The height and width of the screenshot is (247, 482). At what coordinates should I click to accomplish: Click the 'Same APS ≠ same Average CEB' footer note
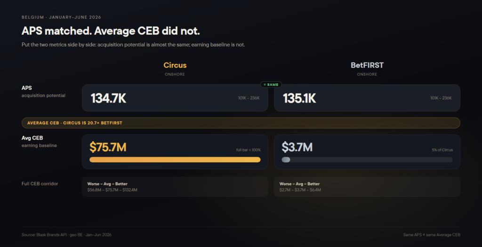(432, 235)
